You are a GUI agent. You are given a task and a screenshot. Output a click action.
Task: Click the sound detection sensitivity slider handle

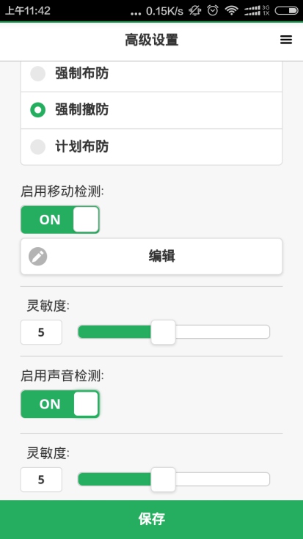[163, 479]
